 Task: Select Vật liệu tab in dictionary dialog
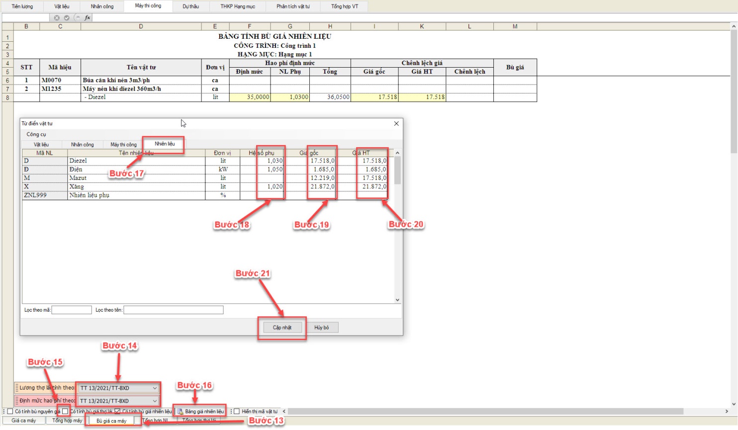(41, 145)
